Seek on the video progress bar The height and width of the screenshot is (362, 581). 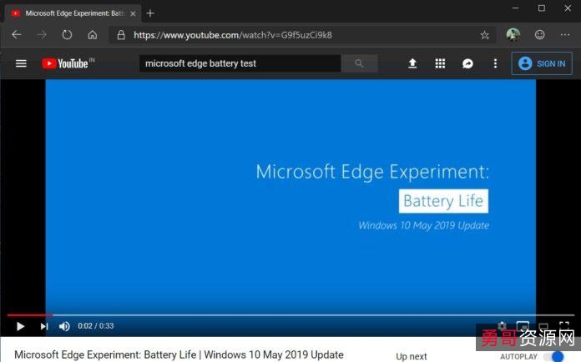[290, 315]
